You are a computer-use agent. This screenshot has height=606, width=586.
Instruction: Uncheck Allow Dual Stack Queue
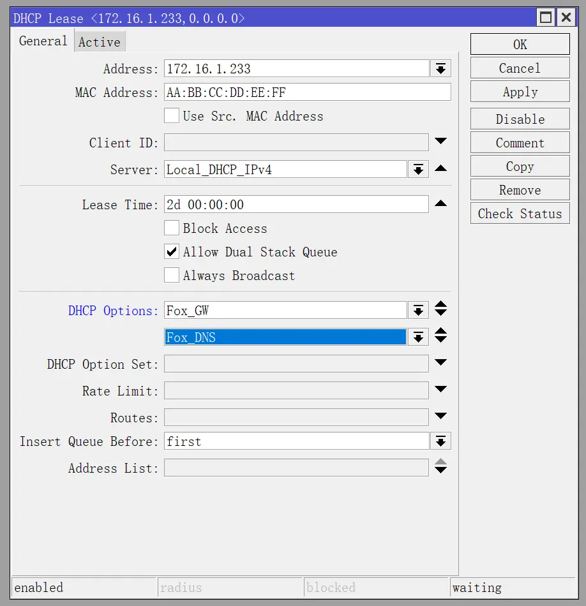(x=171, y=251)
